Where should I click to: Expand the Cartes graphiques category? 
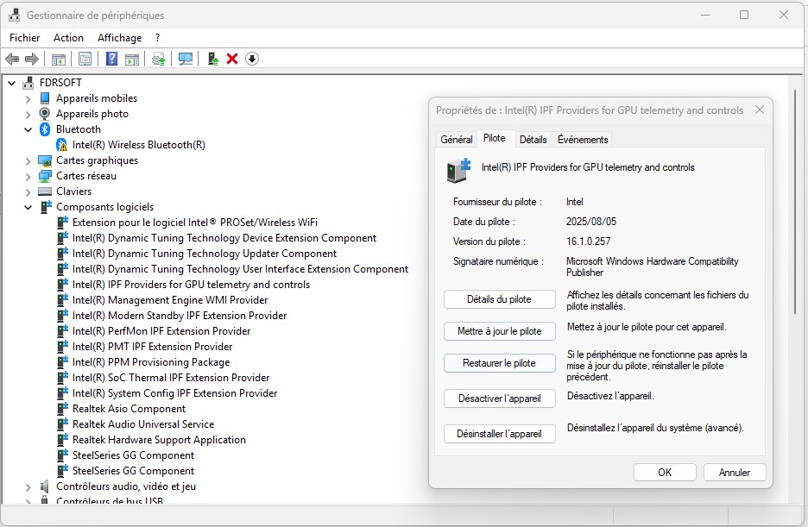click(x=28, y=160)
